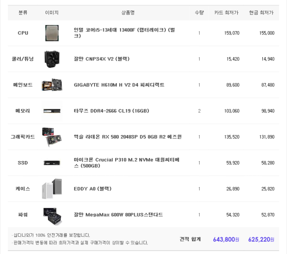Click the 현금 최저가 column header

click(x=261, y=13)
